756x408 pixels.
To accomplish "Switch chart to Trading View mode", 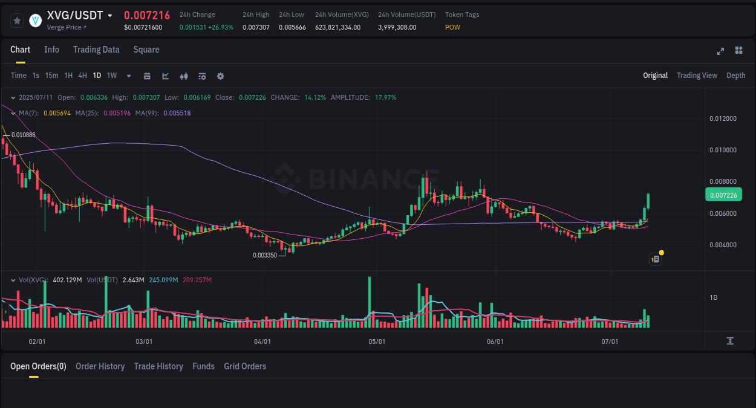I will [697, 76].
